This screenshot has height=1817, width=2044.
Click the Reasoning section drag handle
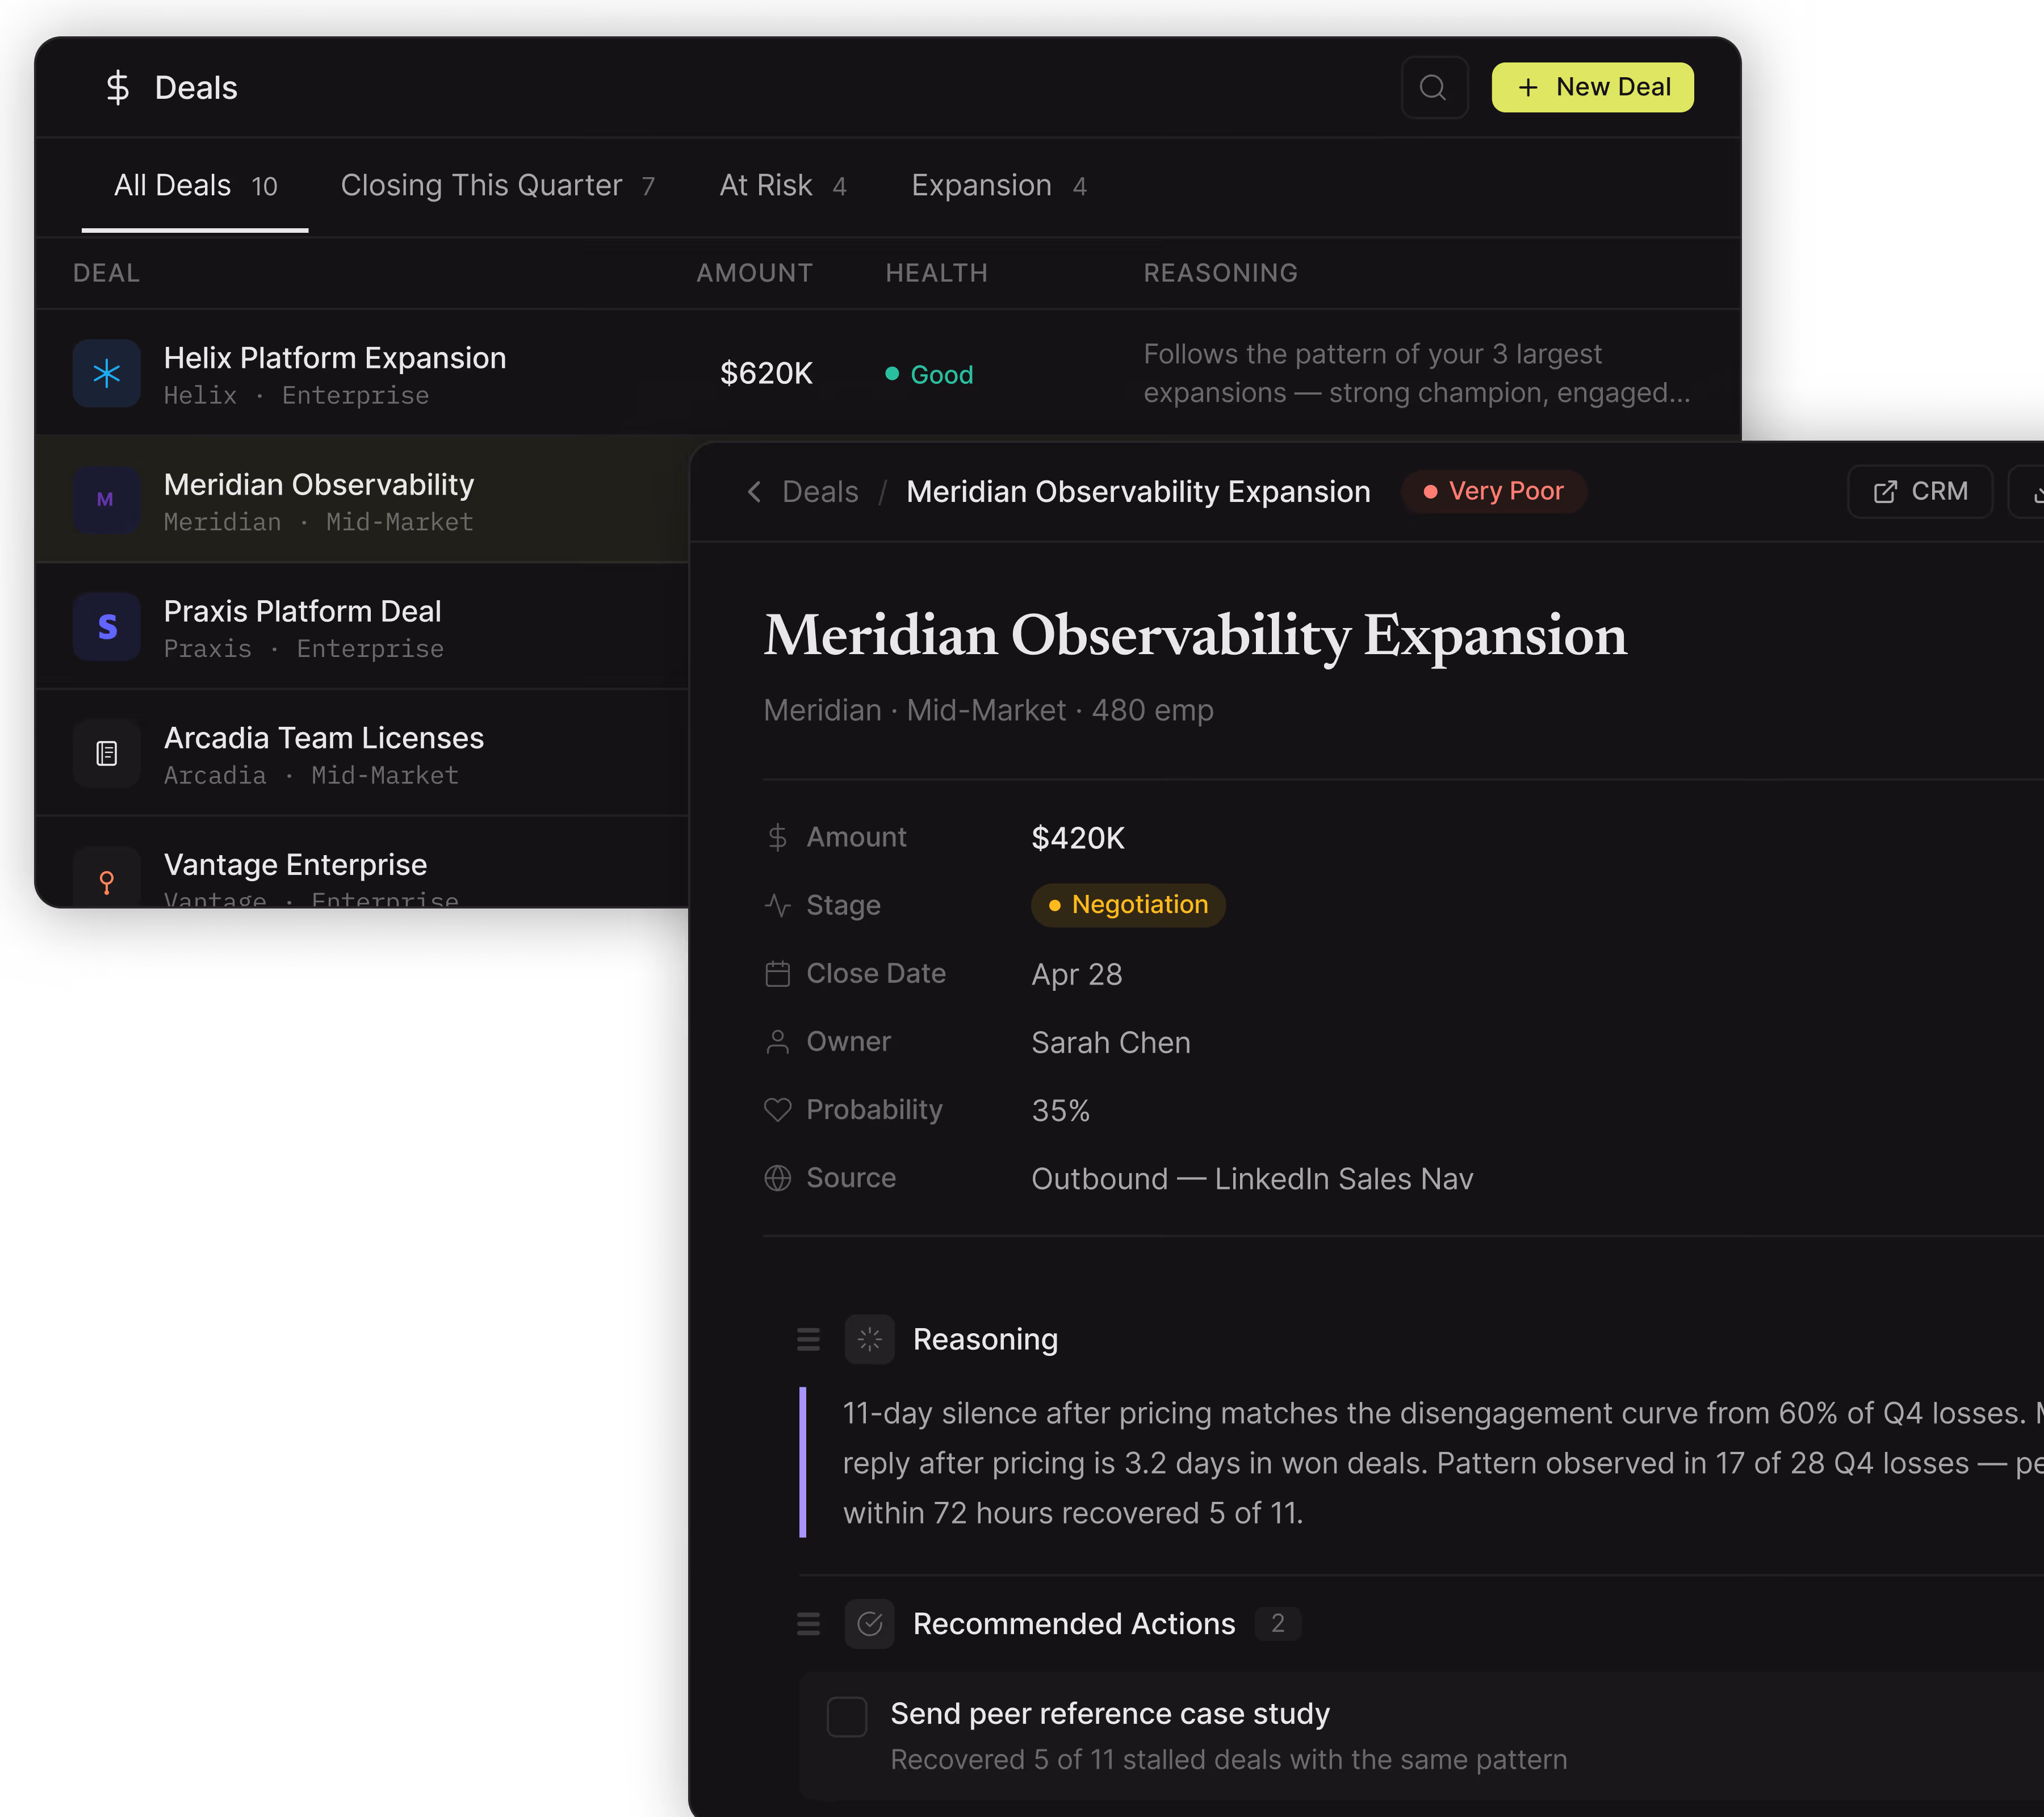(808, 1339)
